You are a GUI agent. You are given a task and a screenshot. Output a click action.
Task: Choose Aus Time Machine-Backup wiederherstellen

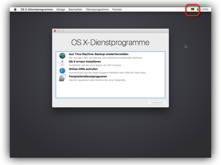(99, 54)
